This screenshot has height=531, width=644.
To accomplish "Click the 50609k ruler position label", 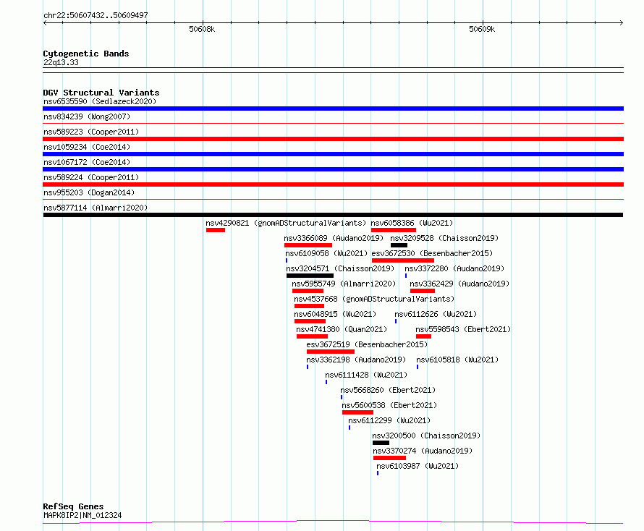I will pyautogui.click(x=482, y=29).
